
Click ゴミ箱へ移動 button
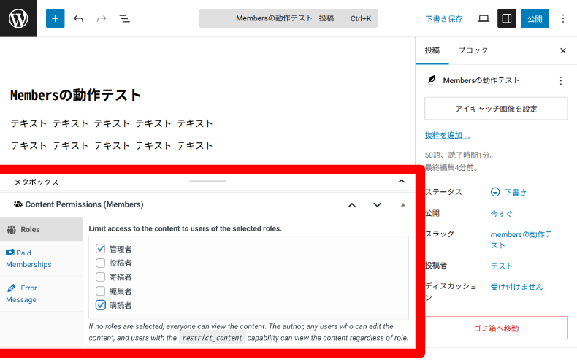click(x=496, y=328)
